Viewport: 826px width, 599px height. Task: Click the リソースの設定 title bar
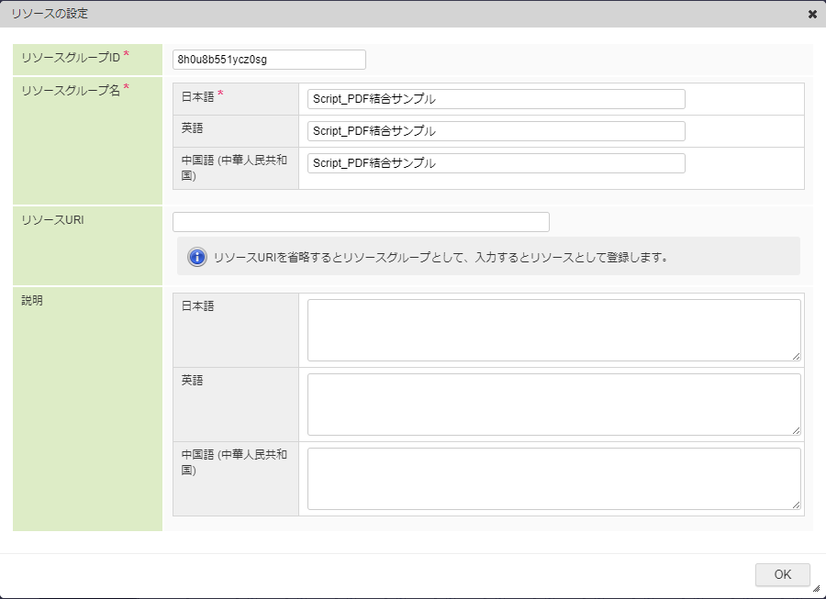[367, 15]
